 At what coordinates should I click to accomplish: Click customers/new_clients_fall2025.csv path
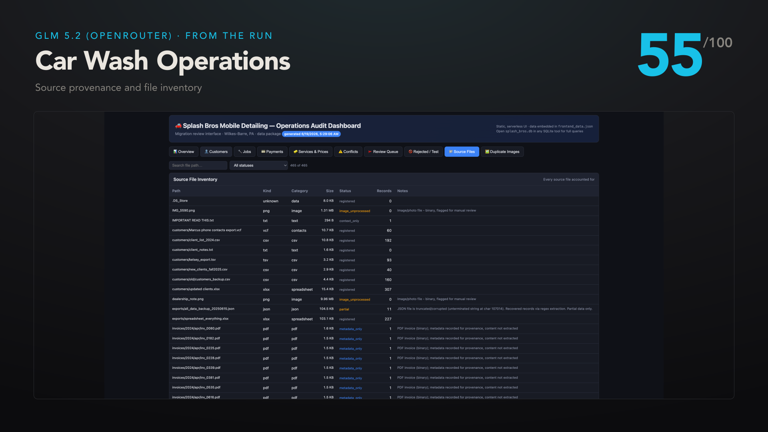click(x=200, y=269)
